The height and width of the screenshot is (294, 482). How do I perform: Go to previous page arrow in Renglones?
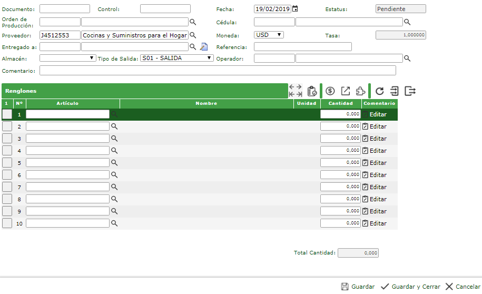pos(292,87)
